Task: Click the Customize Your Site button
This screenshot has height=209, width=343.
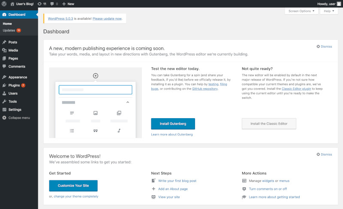Action: pos(73,185)
